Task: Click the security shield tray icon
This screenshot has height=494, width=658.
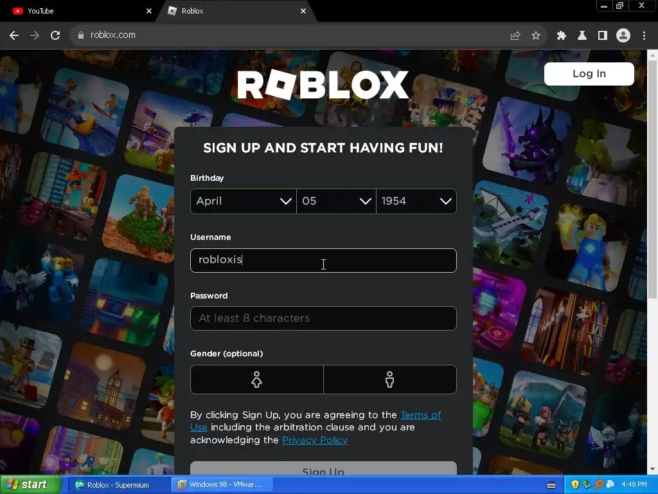Action: coord(575,485)
